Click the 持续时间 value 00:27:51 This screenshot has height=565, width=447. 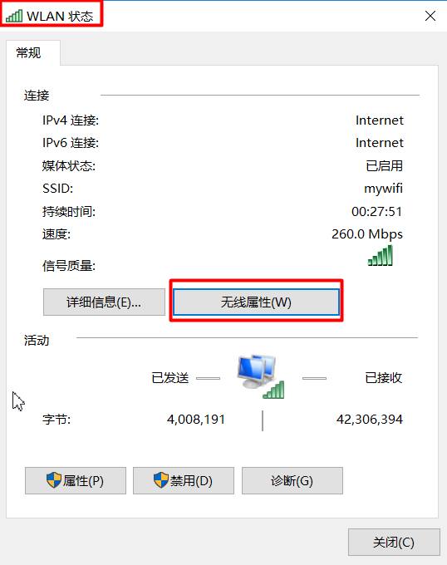(376, 212)
